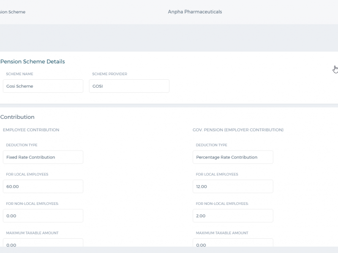This screenshot has height=253, width=338.
Task: Click the Pension Scheme Details heading
Action: (x=33, y=62)
